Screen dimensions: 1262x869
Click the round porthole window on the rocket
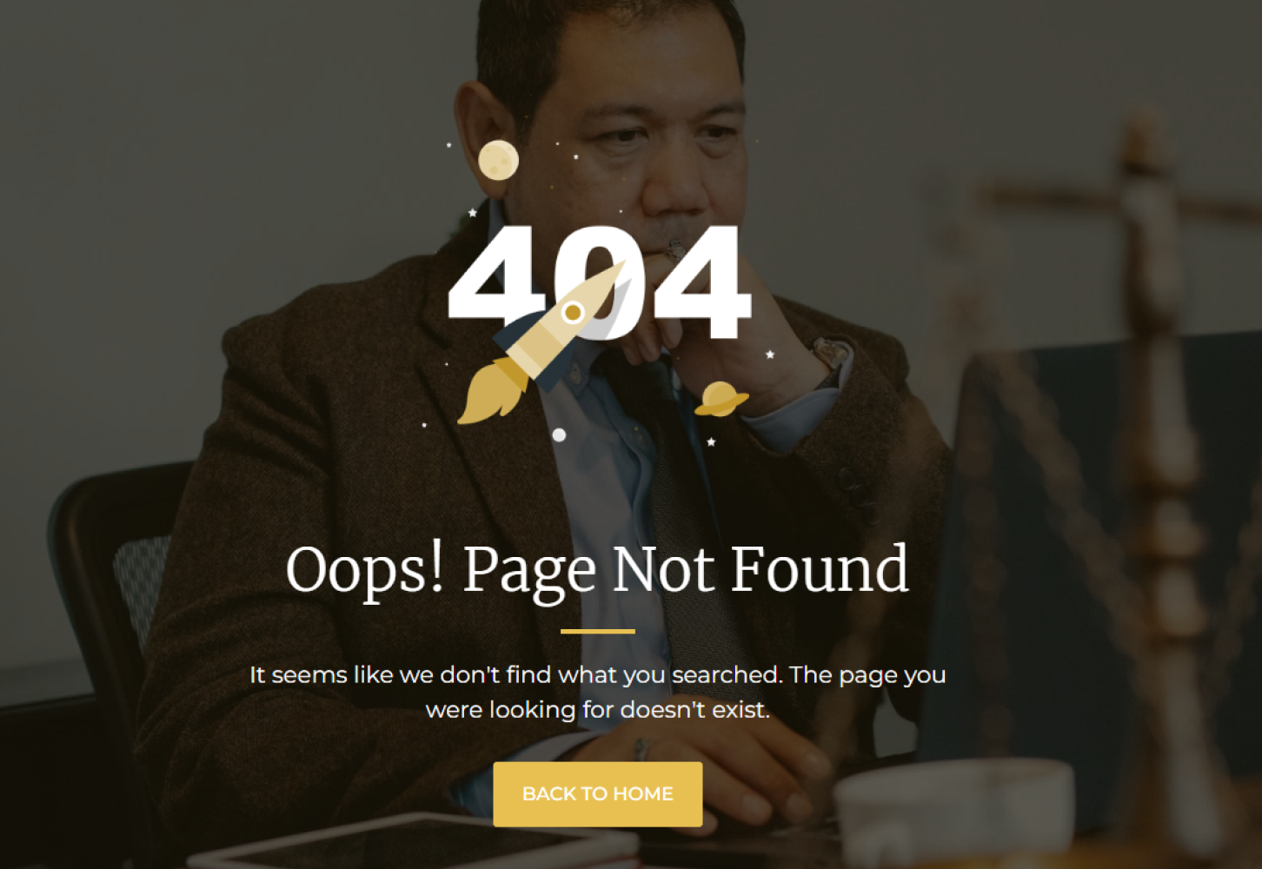click(573, 312)
